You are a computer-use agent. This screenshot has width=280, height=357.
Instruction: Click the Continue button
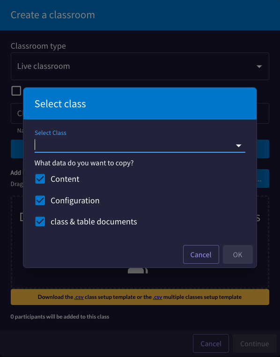255,343
